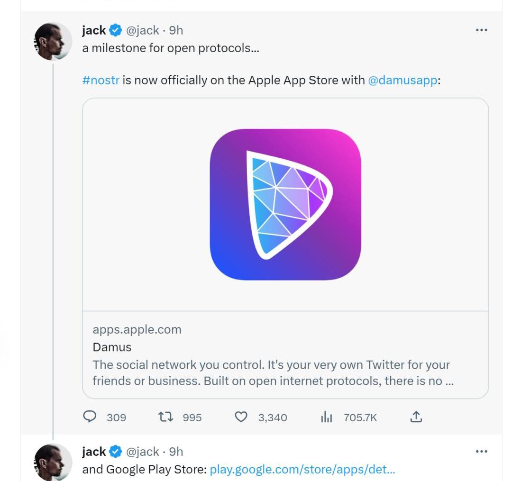Image resolution: width=512 pixels, height=481 pixels.
Task: Click the share icon under the tweet
Action: pos(416,417)
